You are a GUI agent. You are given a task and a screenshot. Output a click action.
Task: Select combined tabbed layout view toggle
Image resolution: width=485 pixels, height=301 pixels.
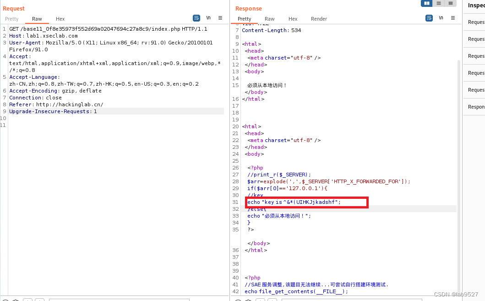450,3
